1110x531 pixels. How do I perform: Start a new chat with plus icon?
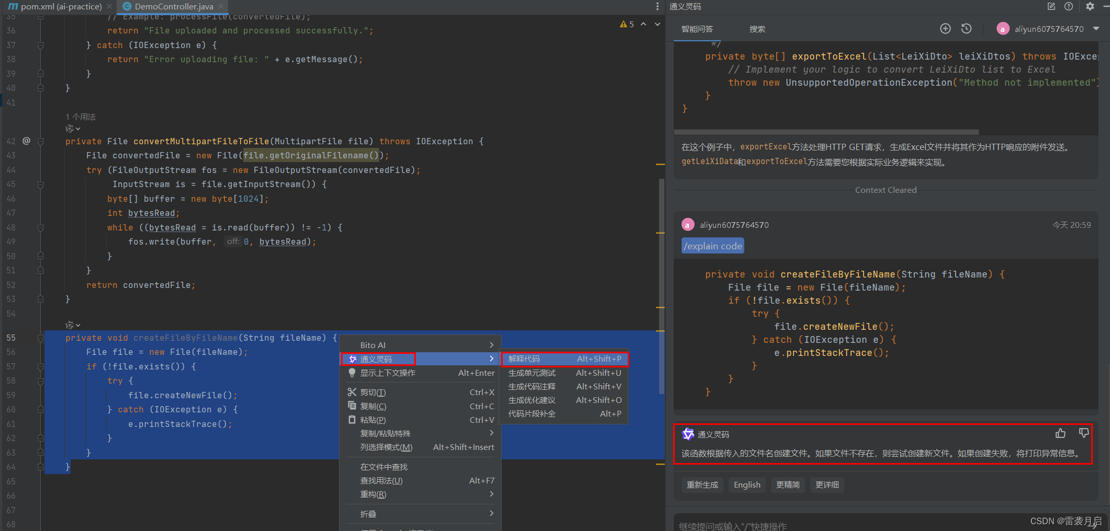(945, 29)
